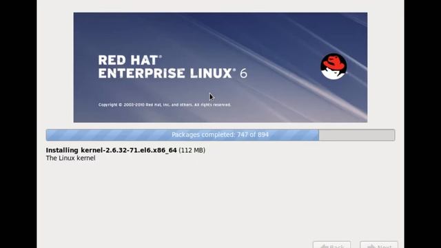Image resolution: width=441 pixels, height=248 pixels.
Task: Click the copyright notice text in banner
Action: coord(165,105)
